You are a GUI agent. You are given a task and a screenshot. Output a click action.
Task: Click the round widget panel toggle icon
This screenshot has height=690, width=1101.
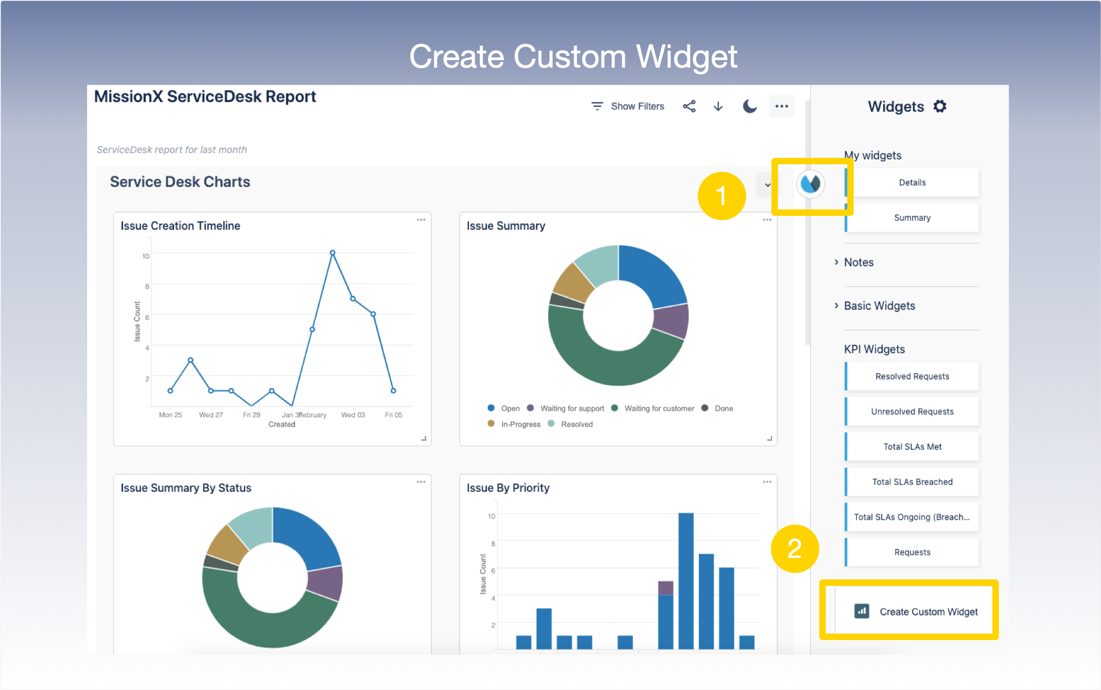coord(810,184)
